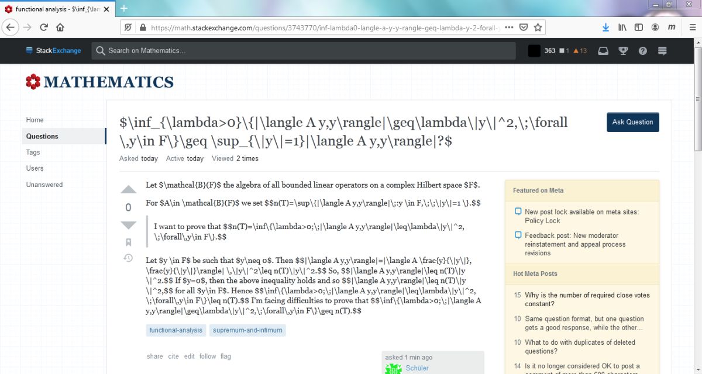Open Why is the number of close votes constant

pos(587,300)
